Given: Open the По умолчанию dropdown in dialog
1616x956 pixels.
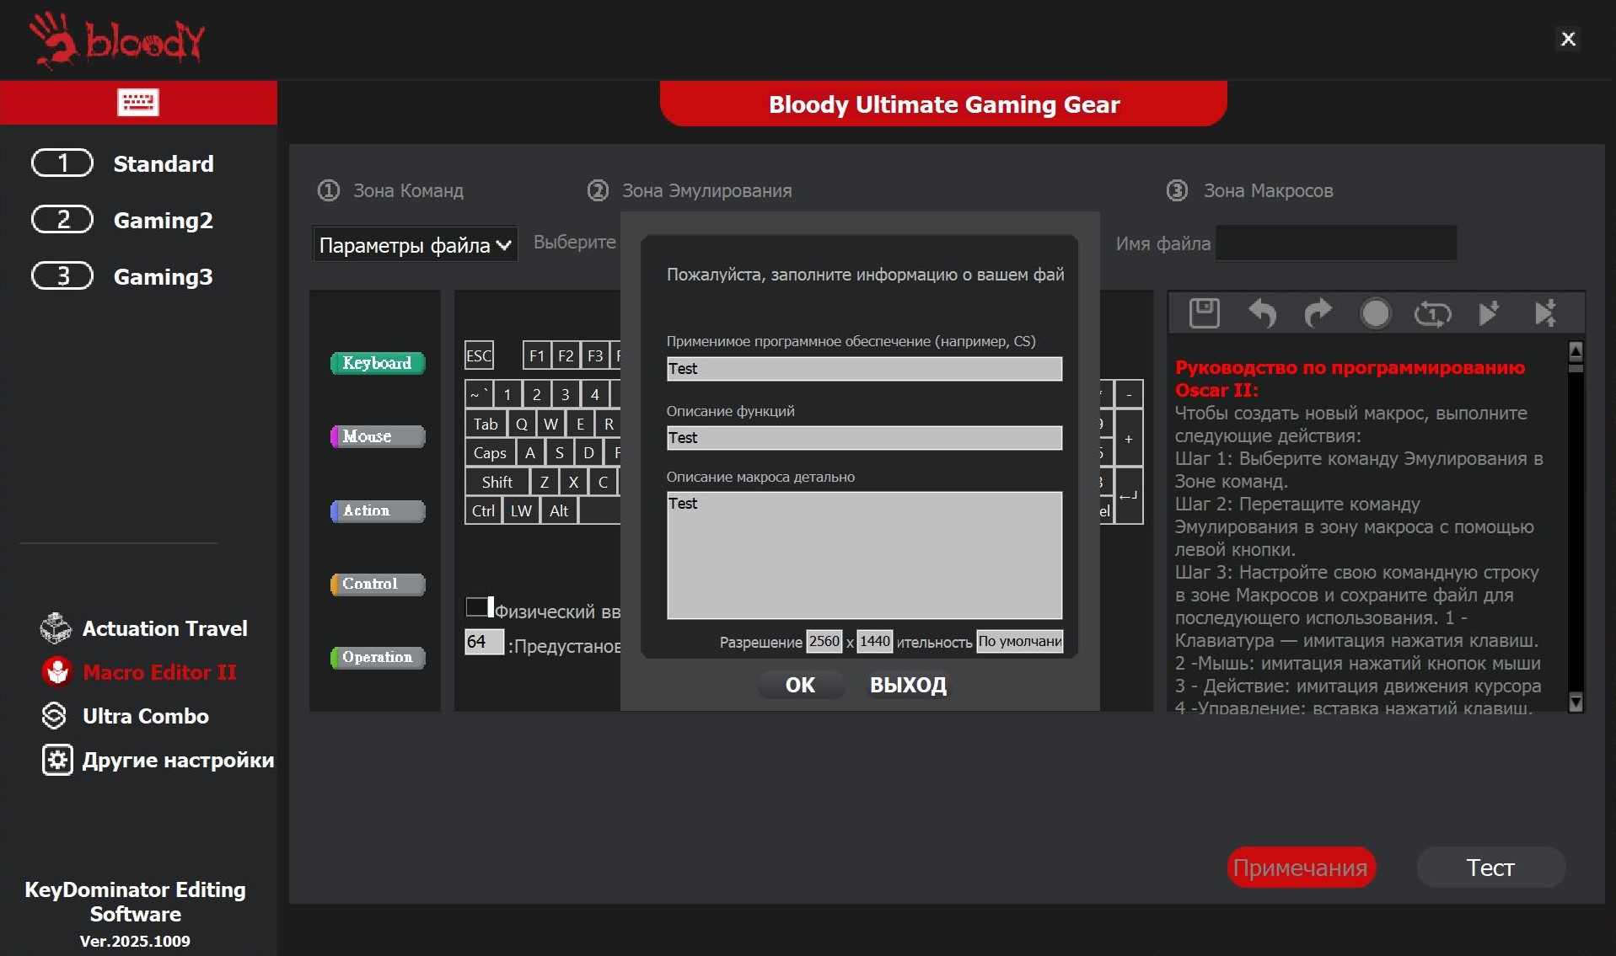Looking at the screenshot, I should click(x=1019, y=641).
